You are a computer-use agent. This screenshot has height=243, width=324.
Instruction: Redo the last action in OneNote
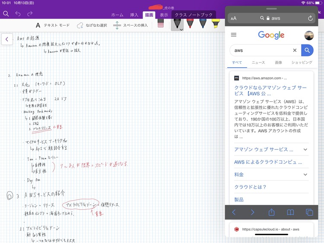[x=30, y=14]
